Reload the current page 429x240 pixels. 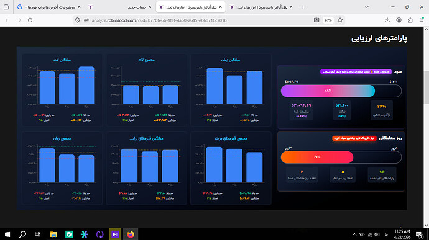[x=30, y=20]
